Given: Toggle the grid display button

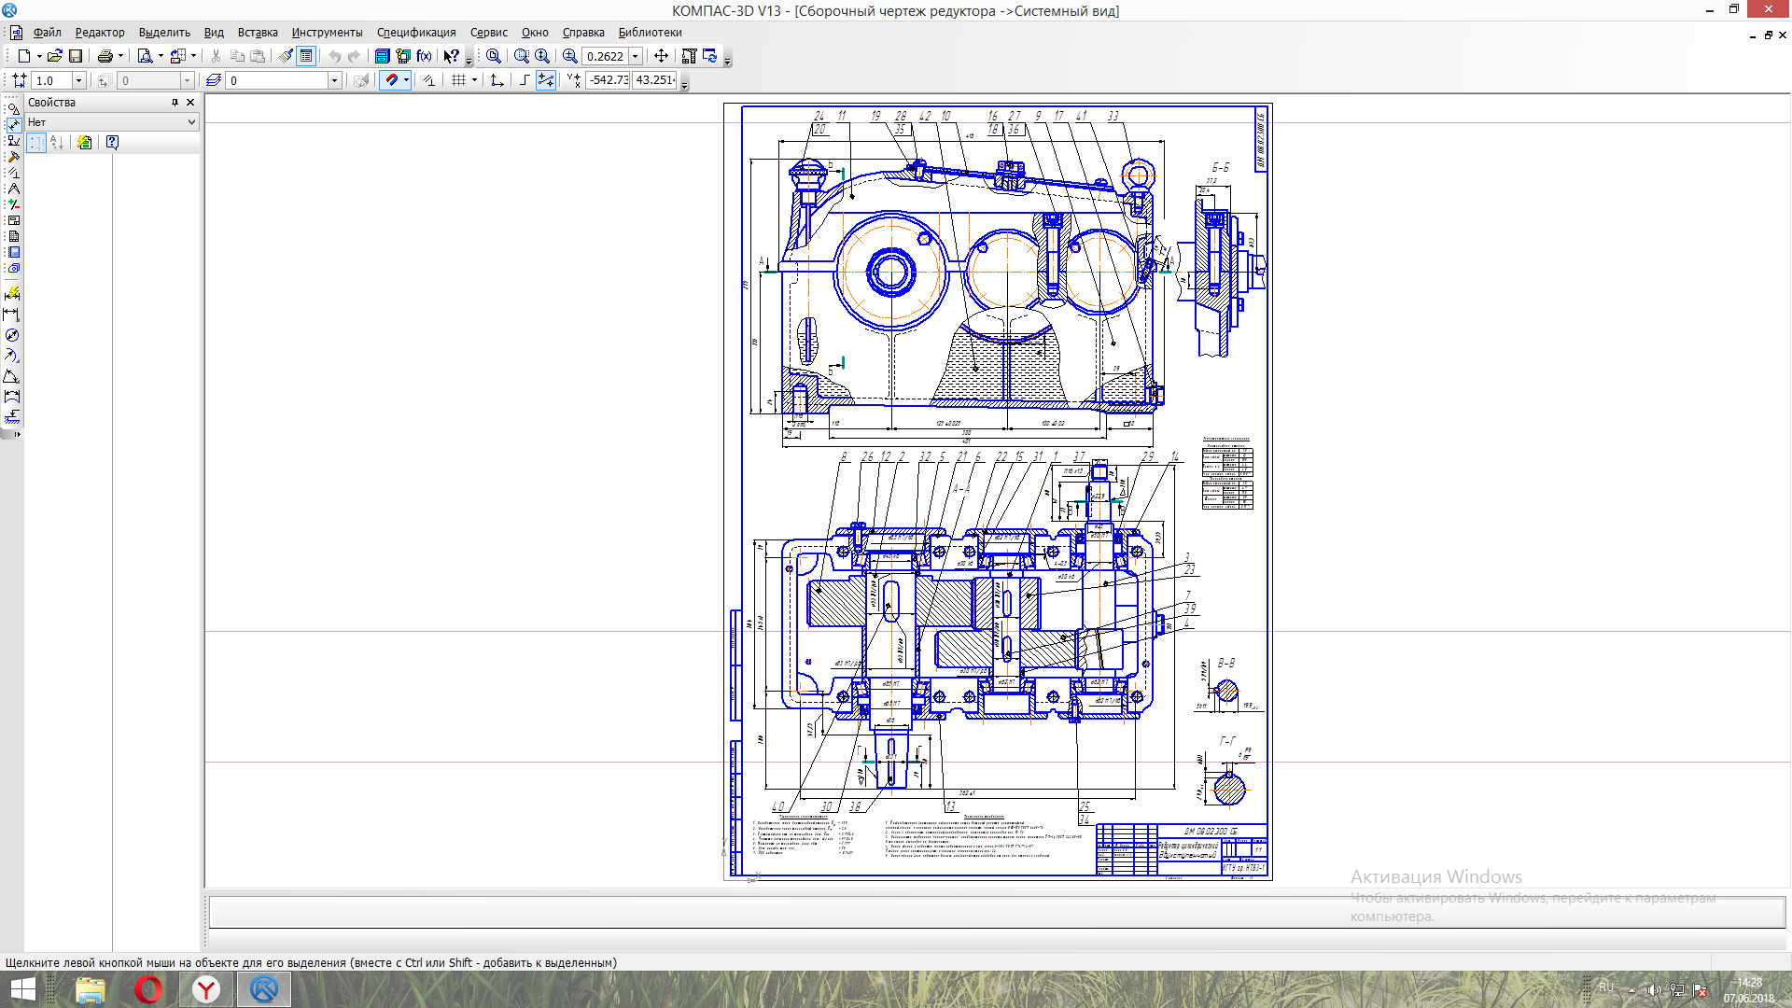Looking at the screenshot, I should [x=458, y=80].
